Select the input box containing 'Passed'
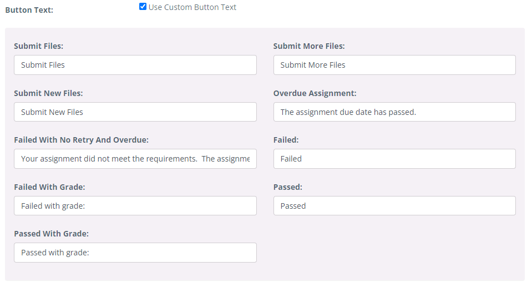This screenshot has height=287, width=532. tap(394, 205)
